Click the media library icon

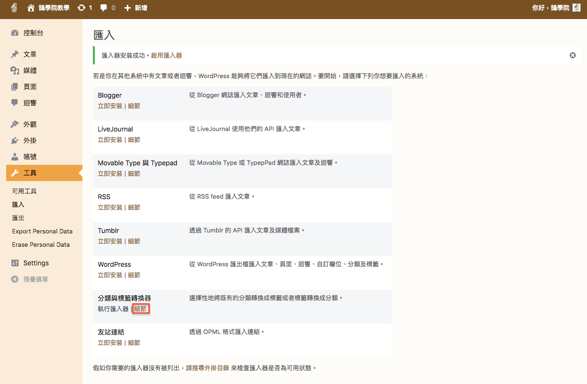[x=15, y=71]
